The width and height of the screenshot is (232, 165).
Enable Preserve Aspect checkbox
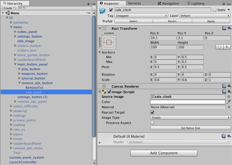point(152,123)
